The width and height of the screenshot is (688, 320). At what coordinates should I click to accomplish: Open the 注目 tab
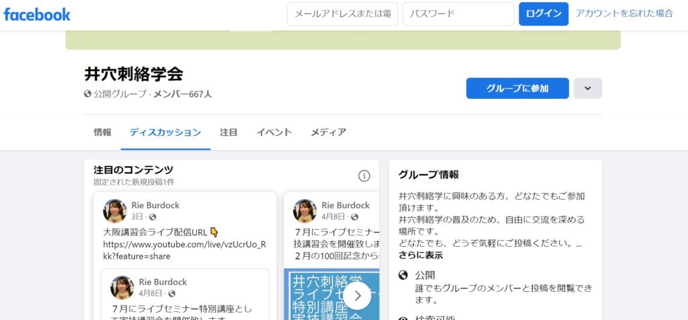(228, 132)
